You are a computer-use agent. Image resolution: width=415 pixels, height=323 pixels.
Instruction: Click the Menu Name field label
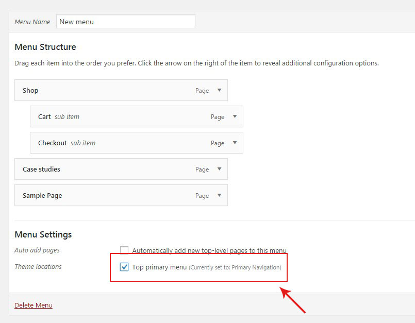(32, 22)
